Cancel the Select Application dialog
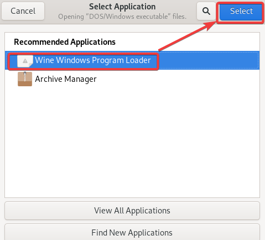265x240 pixels. 23,11
